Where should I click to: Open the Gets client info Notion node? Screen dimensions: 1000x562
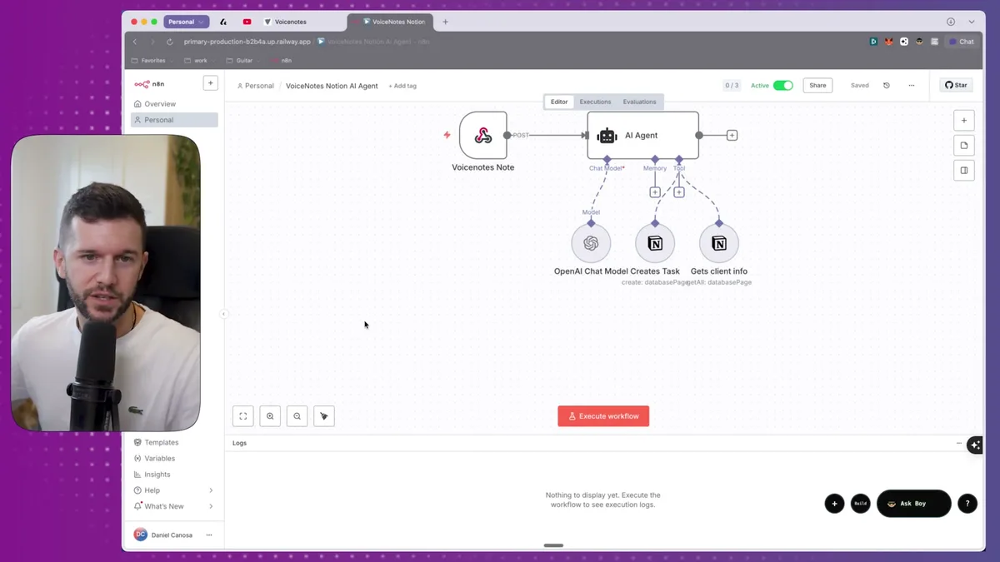[x=718, y=243]
